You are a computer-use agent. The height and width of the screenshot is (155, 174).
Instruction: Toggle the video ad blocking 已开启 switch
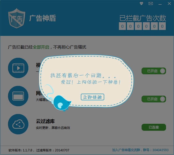tap(154, 71)
